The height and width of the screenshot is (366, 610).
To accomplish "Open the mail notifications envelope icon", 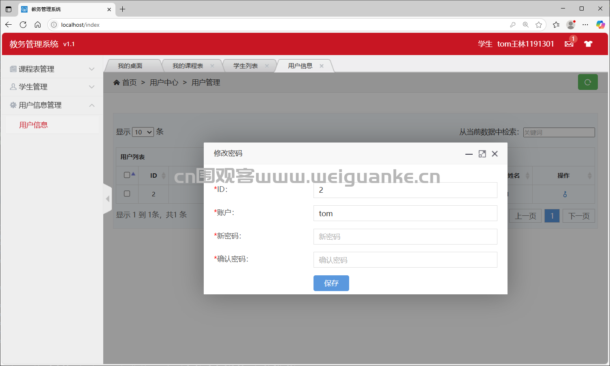I will click(569, 44).
